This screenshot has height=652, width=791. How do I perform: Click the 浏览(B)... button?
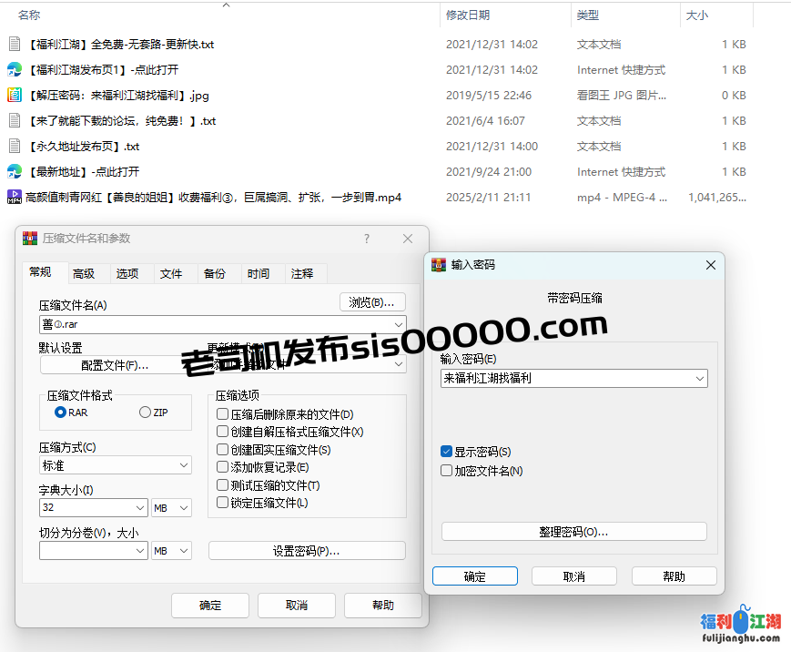coord(372,302)
